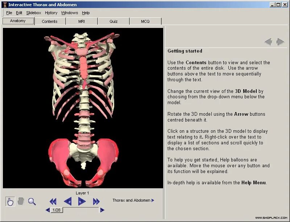Click the layer slider showing 1/28
This screenshot has height=222, width=290.
[56, 210]
